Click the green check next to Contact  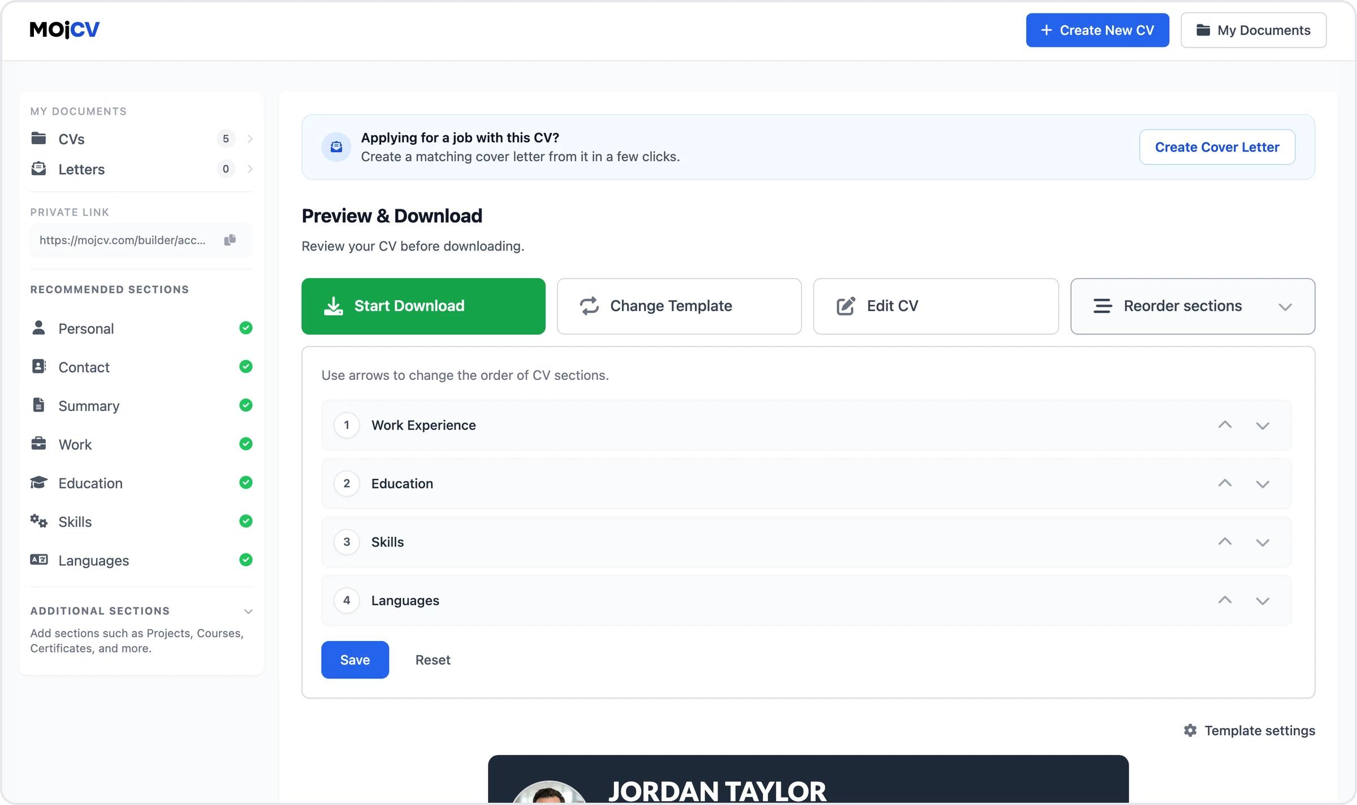point(245,366)
